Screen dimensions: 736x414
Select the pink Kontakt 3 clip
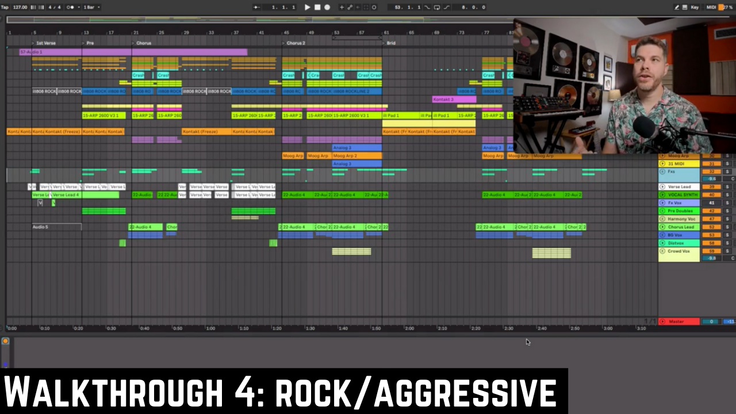pyautogui.click(x=454, y=99)
